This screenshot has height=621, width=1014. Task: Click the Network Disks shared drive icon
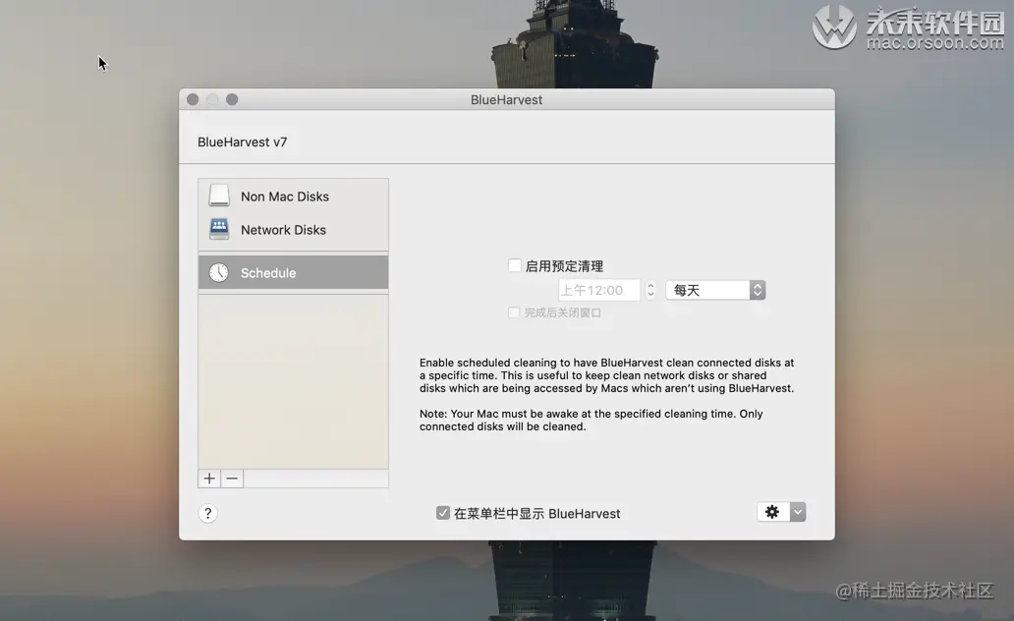tap(218, 229)
